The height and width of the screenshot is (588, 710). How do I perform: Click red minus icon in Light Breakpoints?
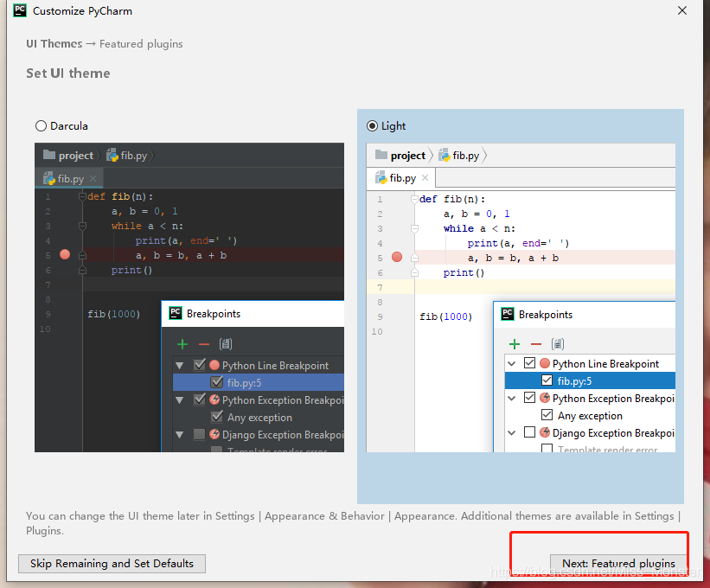click(x=536, y=344)
